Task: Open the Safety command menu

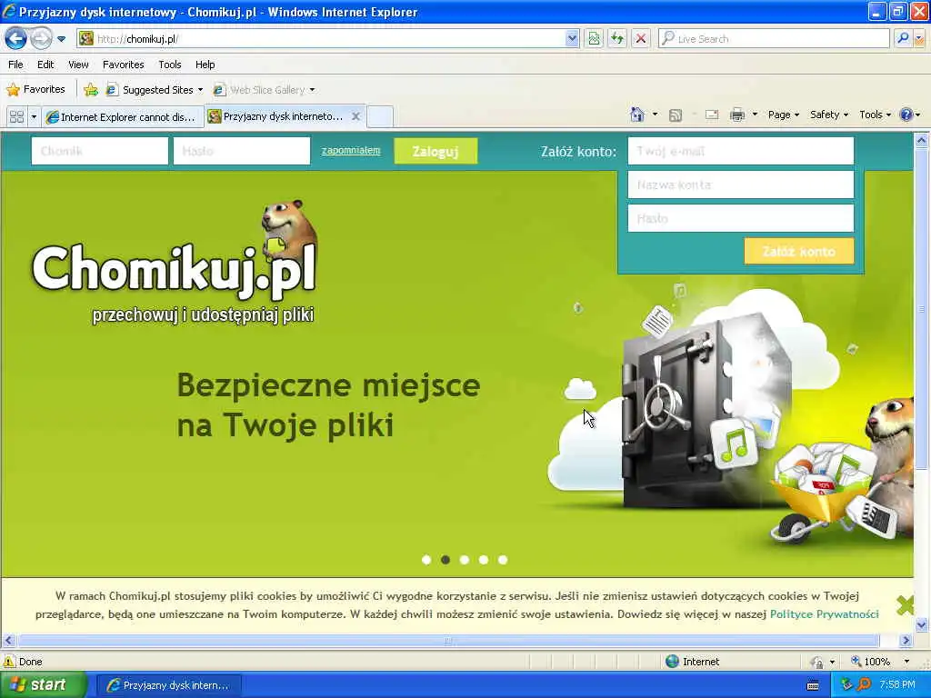Action: pyautogui.click(x=829, y=115)
